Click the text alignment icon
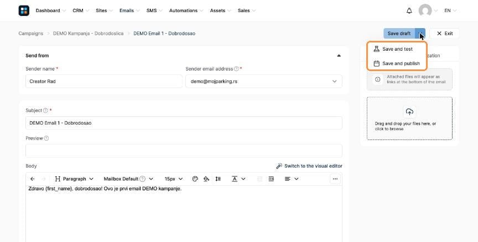Screen dimensions: 478x242 click(x=288, y=179)
